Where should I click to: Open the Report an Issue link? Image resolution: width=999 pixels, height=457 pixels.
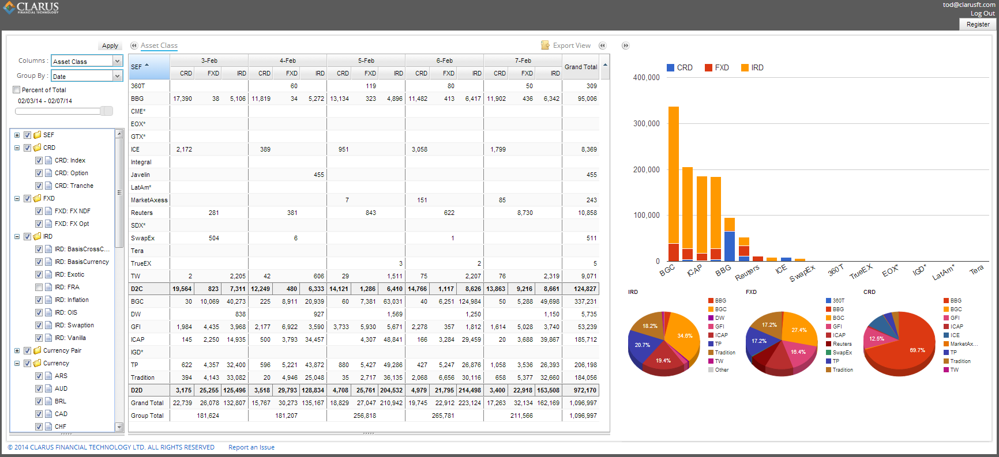(251, 447)
